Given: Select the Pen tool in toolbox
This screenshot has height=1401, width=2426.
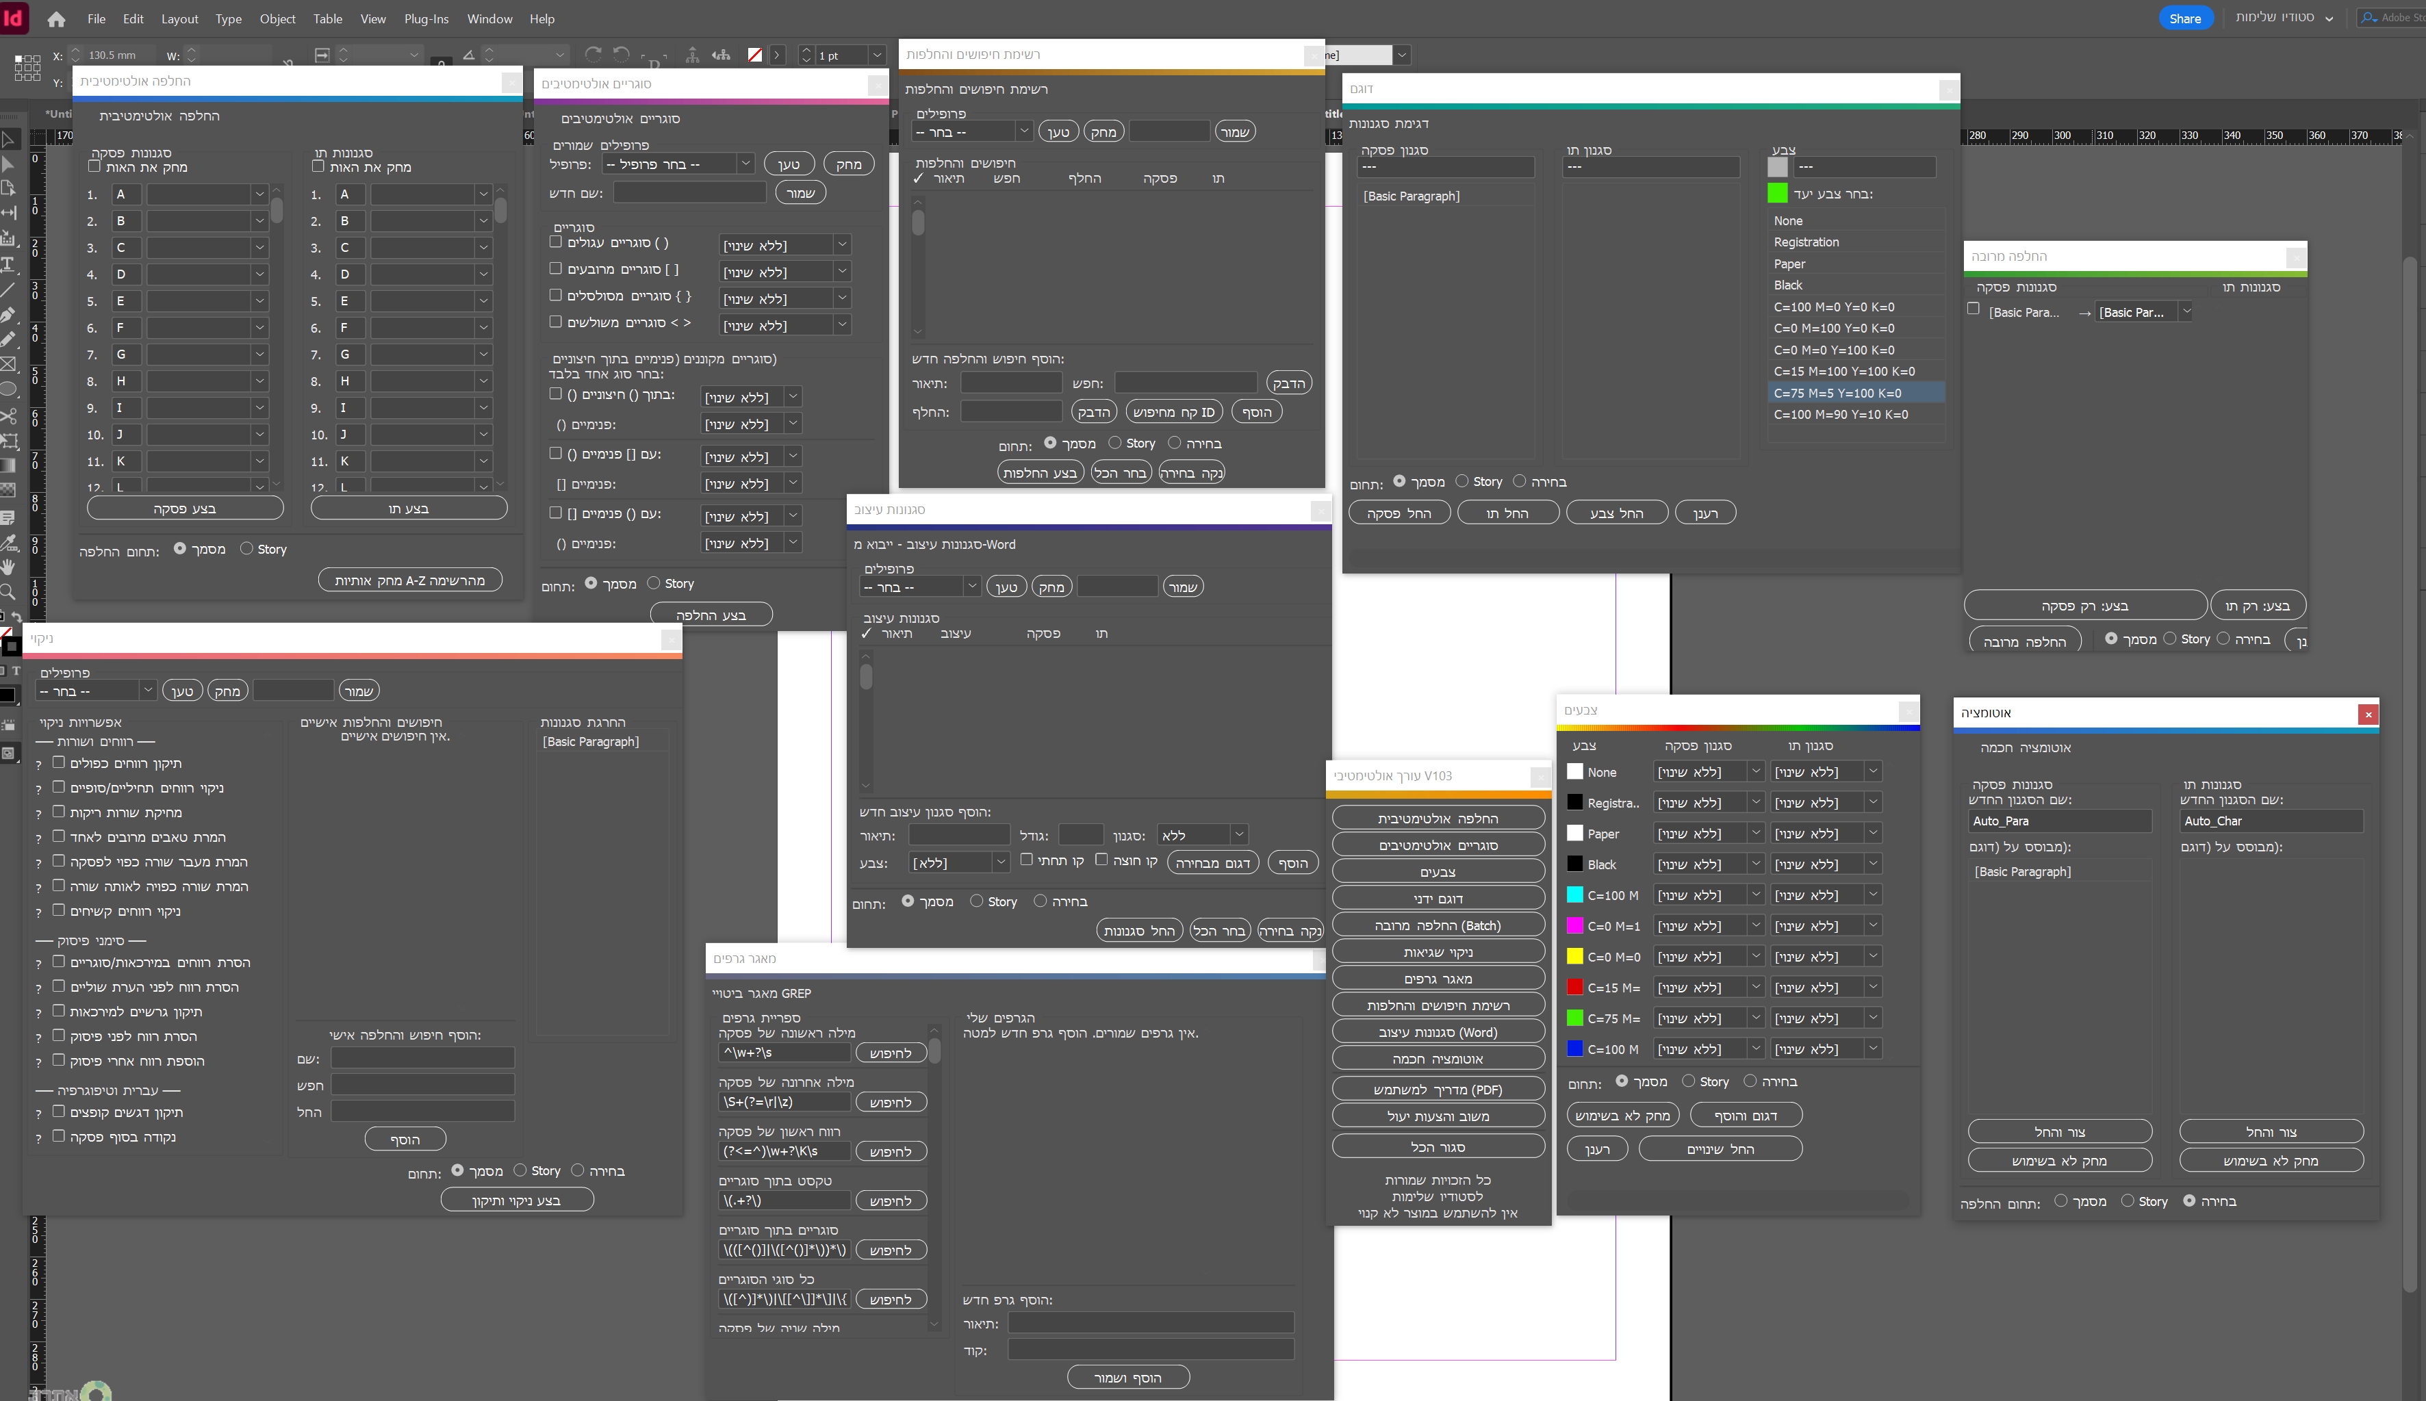Looking at the screenshot, I should pos(9,315).
